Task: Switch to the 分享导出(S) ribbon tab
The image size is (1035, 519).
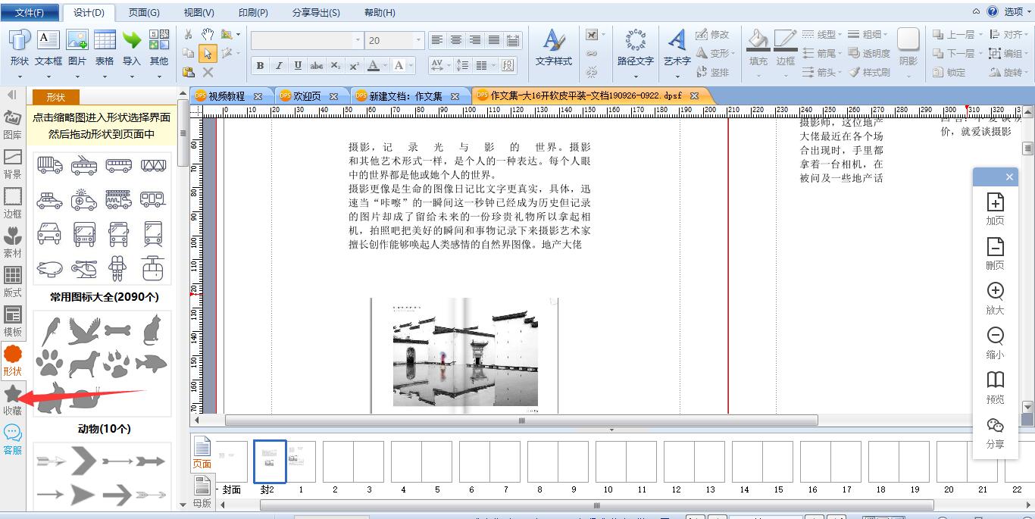Action: (316, 12)
